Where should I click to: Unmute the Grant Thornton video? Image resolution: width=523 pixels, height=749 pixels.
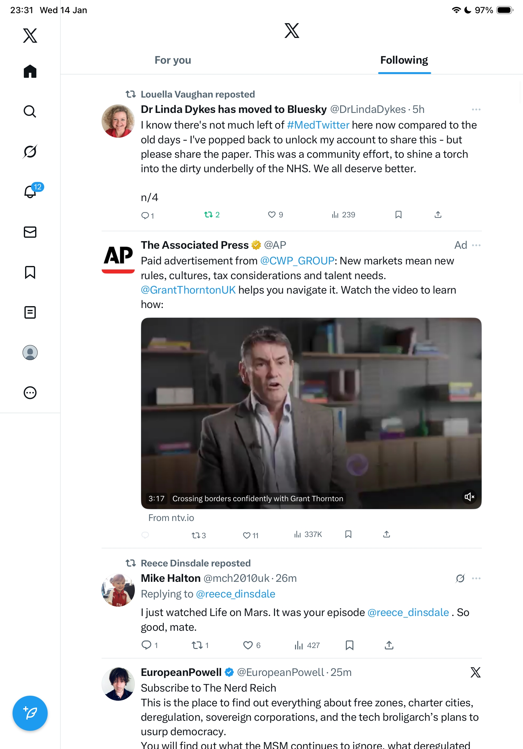(x=469, y=497)
